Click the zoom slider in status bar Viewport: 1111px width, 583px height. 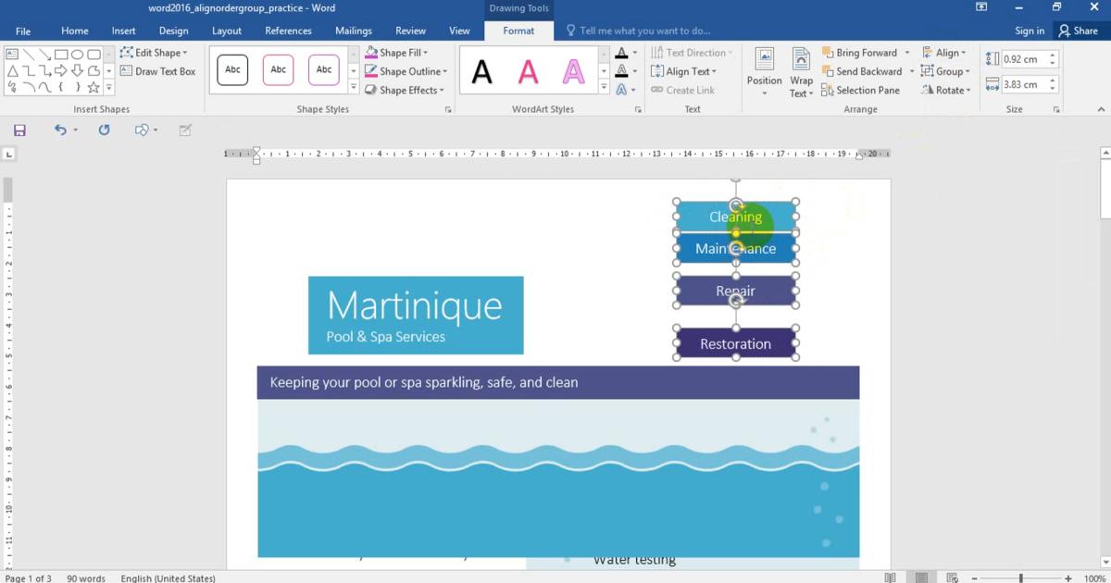1020,578
